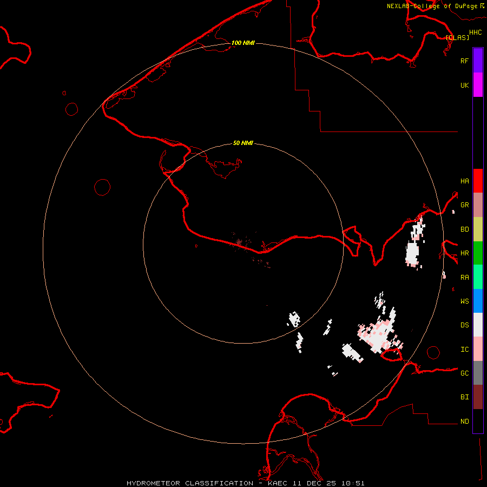Click the HA red legend swatch
The height and width of the screenshot is (487, 487).
point(478,181)
